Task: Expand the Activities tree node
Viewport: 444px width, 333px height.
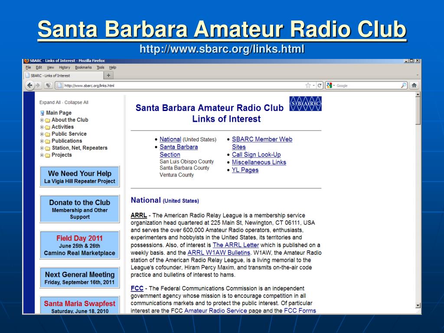Action: coord(42,127)
